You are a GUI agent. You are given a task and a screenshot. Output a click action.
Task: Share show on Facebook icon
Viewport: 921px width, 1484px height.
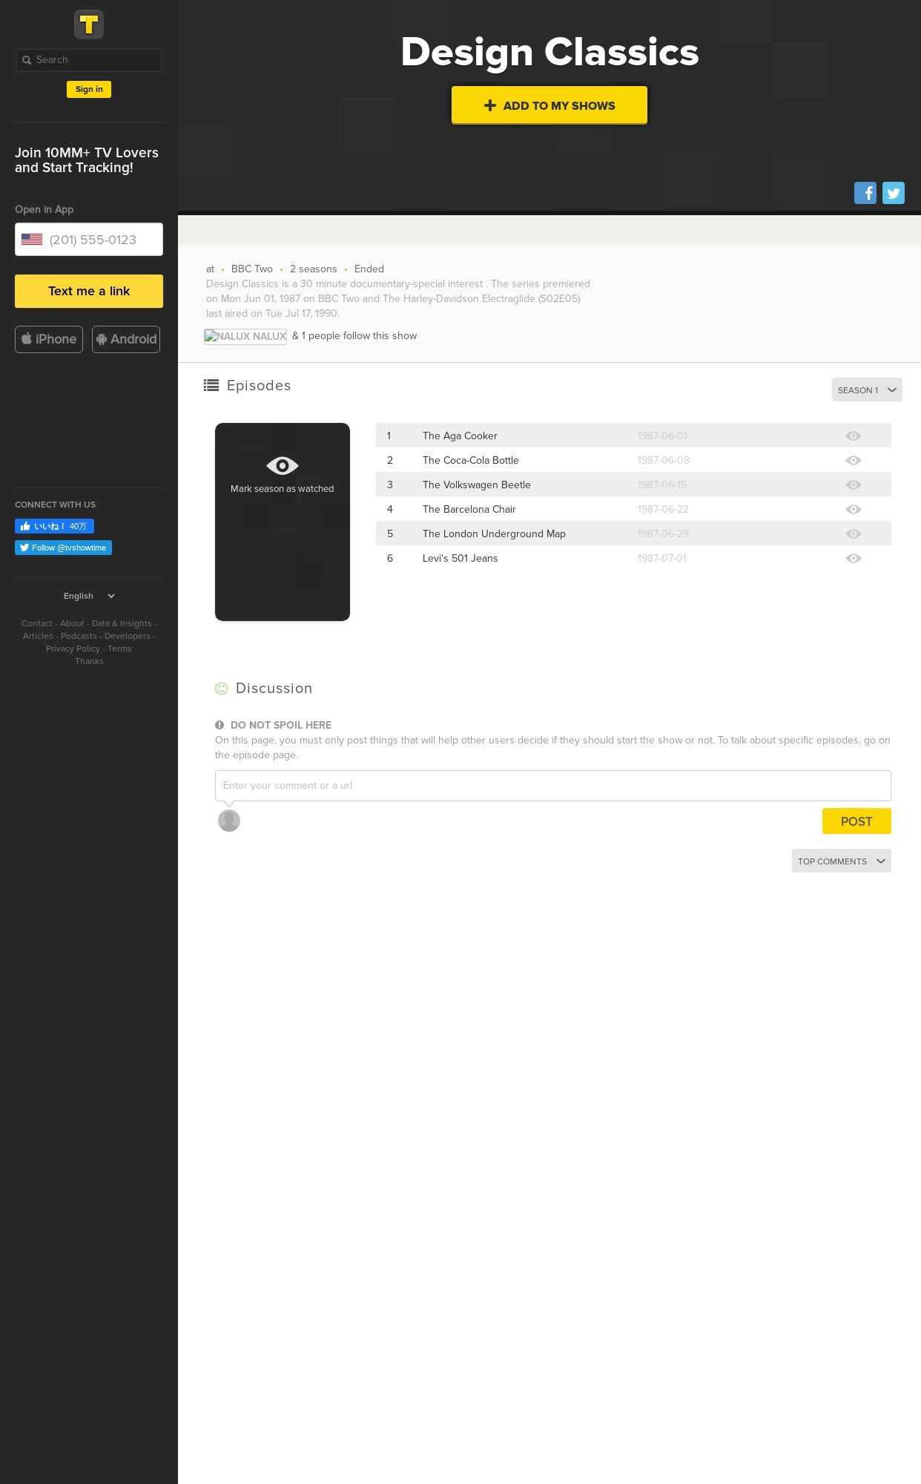coord(865,193)
